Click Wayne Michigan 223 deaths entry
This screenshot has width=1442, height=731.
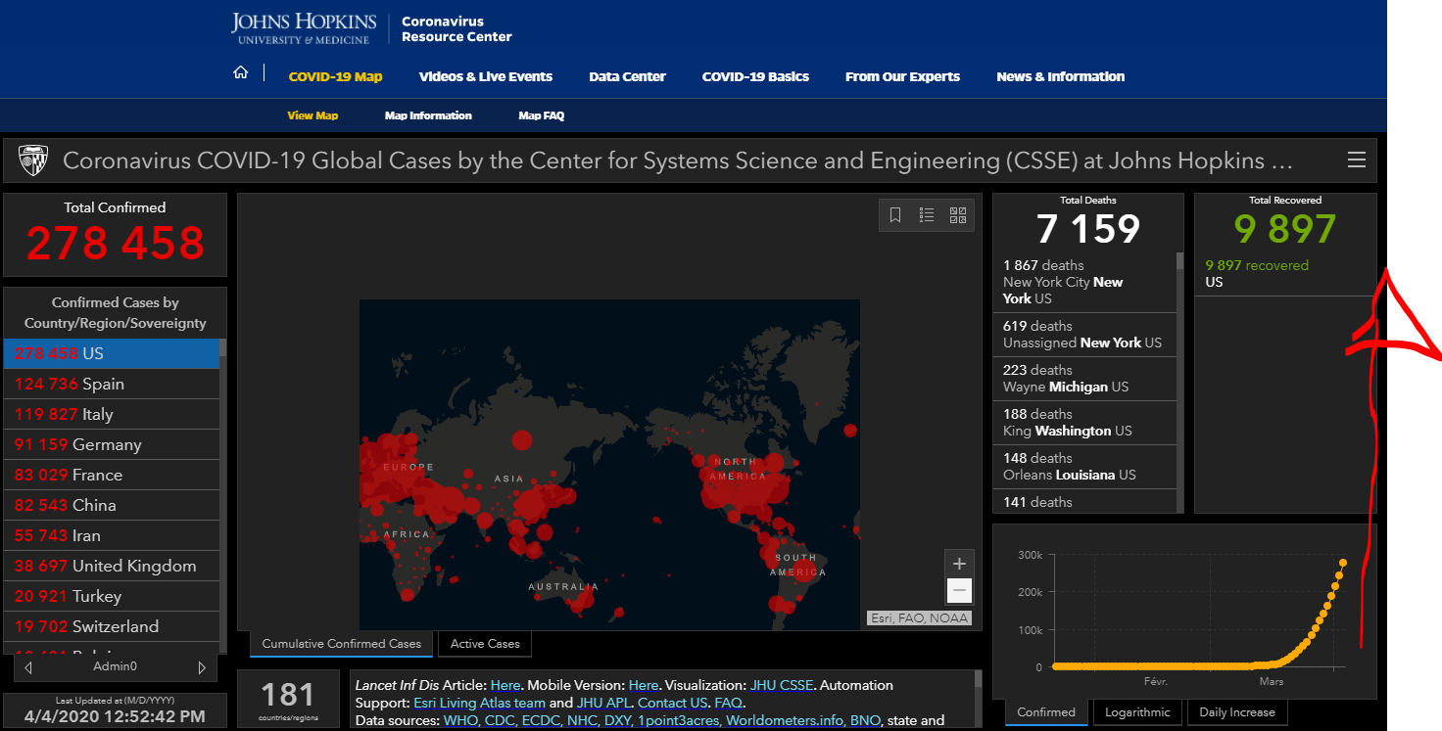(1084, 379)
